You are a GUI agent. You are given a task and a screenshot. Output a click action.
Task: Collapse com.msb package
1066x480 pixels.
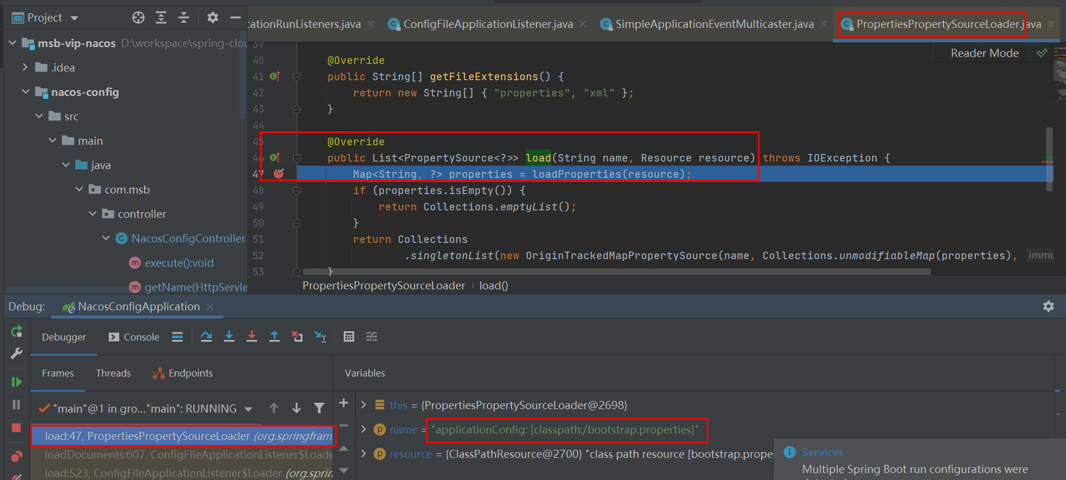(x=79, y=189)
